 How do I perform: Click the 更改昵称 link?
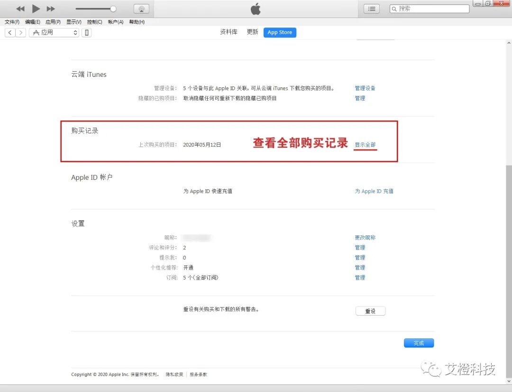365,238
